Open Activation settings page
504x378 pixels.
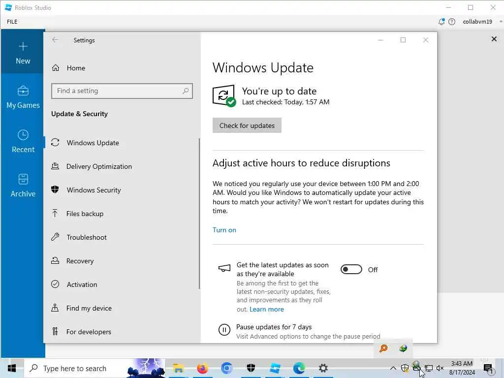[122, 284]
